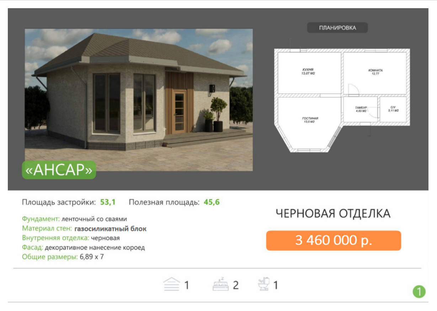This screenshot has width=437, height=311.
Task: Select the green «АНСАР» name badge
Action: coord(59,170)
